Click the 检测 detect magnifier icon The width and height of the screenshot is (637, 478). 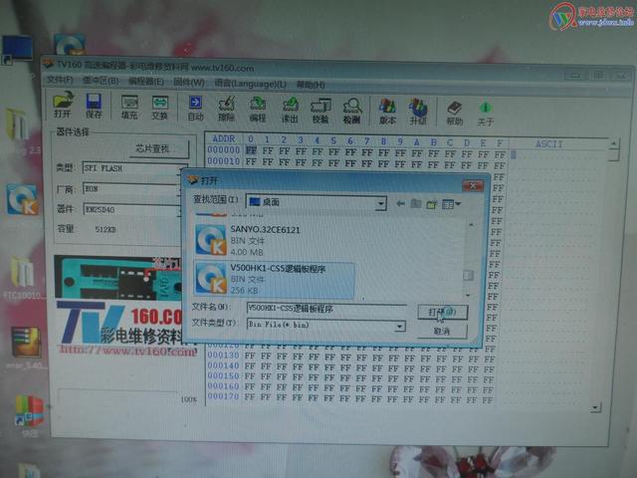pos(351,111)
